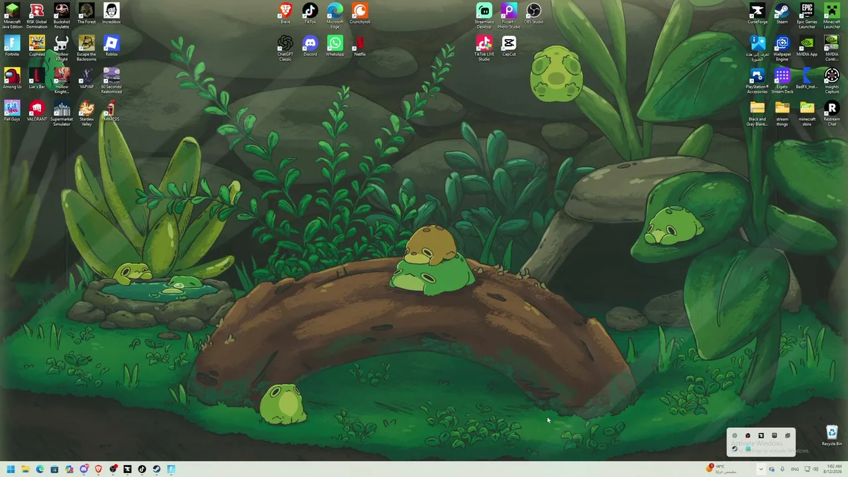Image resolution: width=848 pixels, height=477 pixels.
Task: Select the Picsart Photo Studio icon
Action: coord(509,16)
